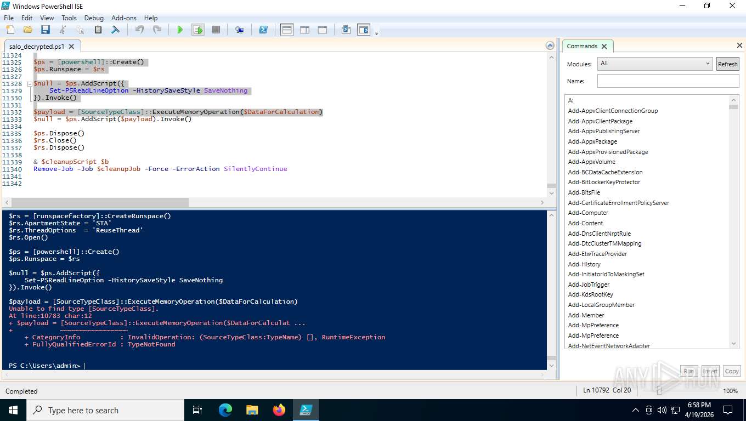Select Add-Member command
Viewport: 746px width, 421px height.
tap(586, 315)
